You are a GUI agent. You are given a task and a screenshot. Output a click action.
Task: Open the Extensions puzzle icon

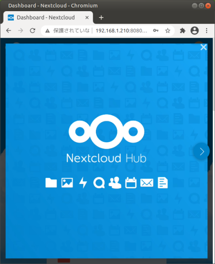tap(183, 30)
